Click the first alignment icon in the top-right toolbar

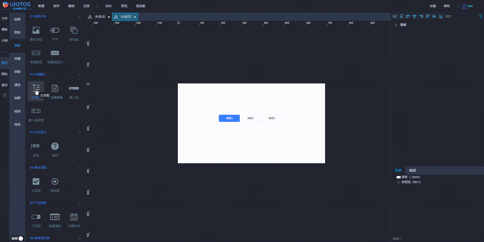point(395,16)
